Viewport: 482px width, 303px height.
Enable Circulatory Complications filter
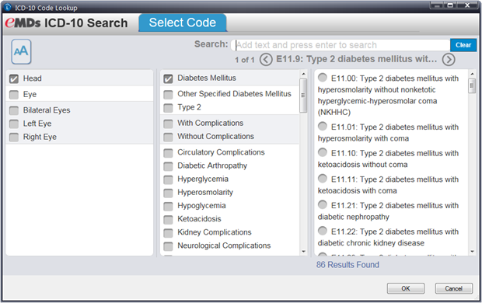tap(168, 153)
